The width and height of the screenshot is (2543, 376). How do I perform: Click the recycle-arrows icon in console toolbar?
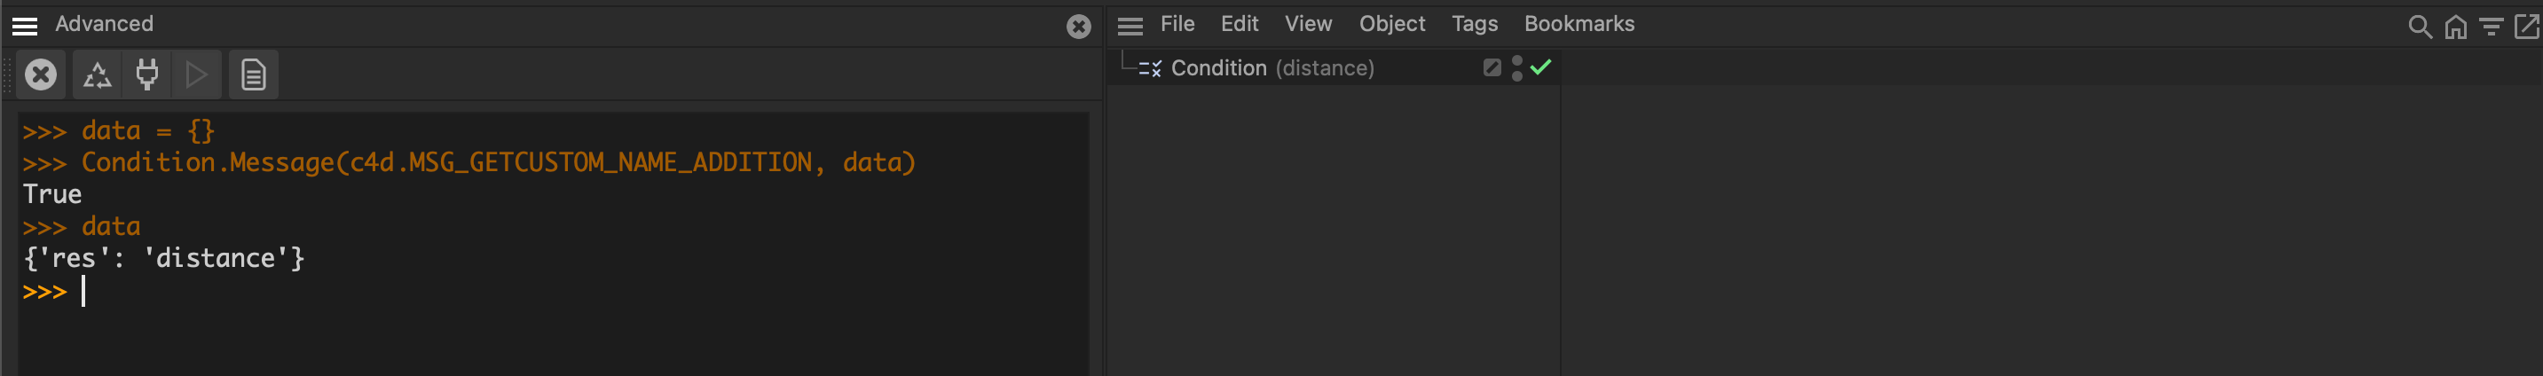[97, 75]
